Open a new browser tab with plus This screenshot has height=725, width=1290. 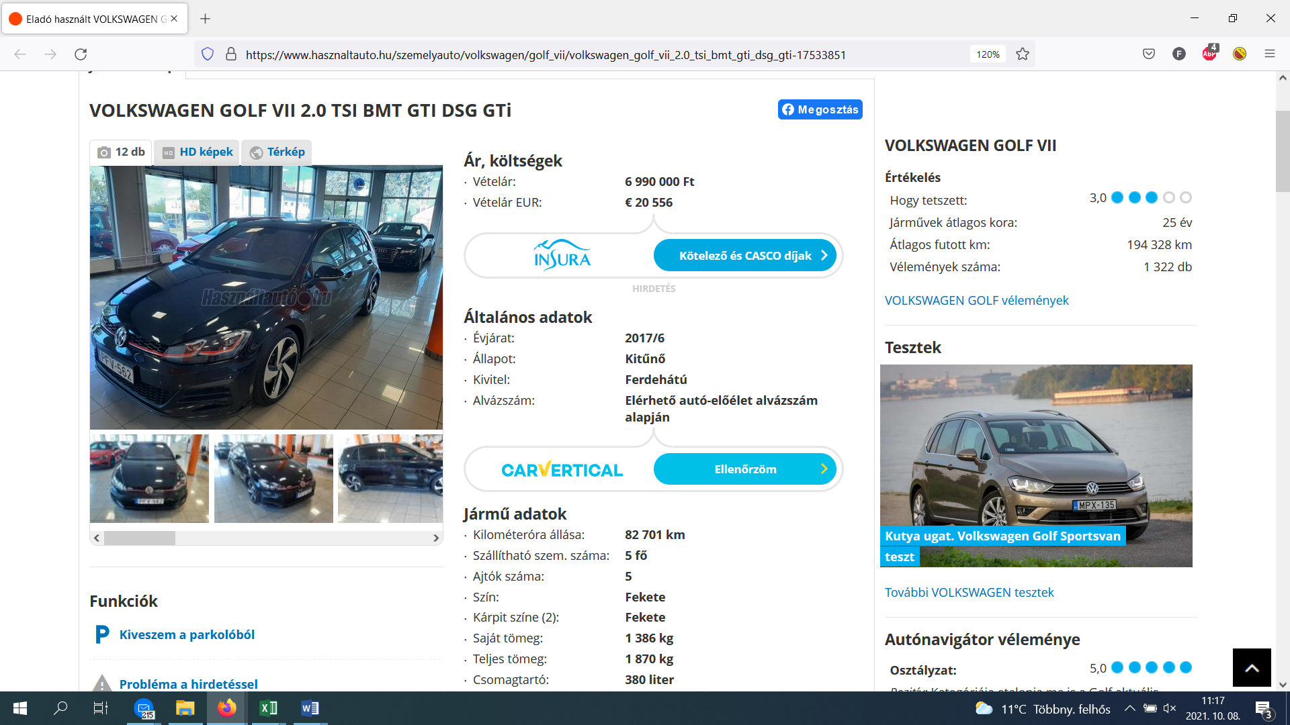click(x=206, y=19)
